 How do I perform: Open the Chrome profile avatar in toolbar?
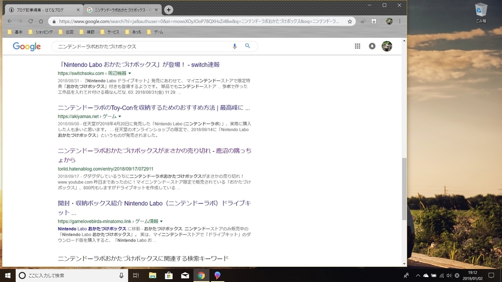point(389,21)
